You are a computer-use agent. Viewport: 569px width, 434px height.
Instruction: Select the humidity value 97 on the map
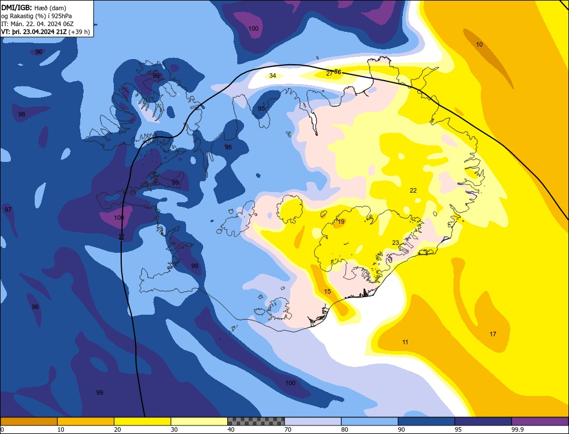pyautogui.click(x=8, y=210)
